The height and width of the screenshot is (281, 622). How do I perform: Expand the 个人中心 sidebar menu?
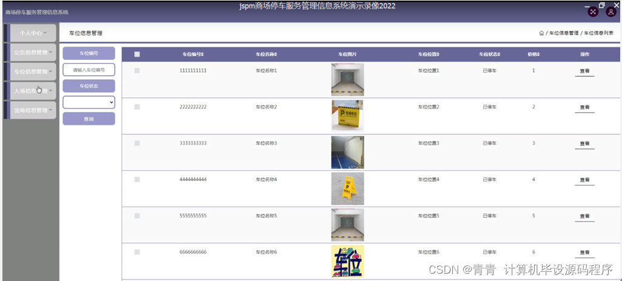33,33
